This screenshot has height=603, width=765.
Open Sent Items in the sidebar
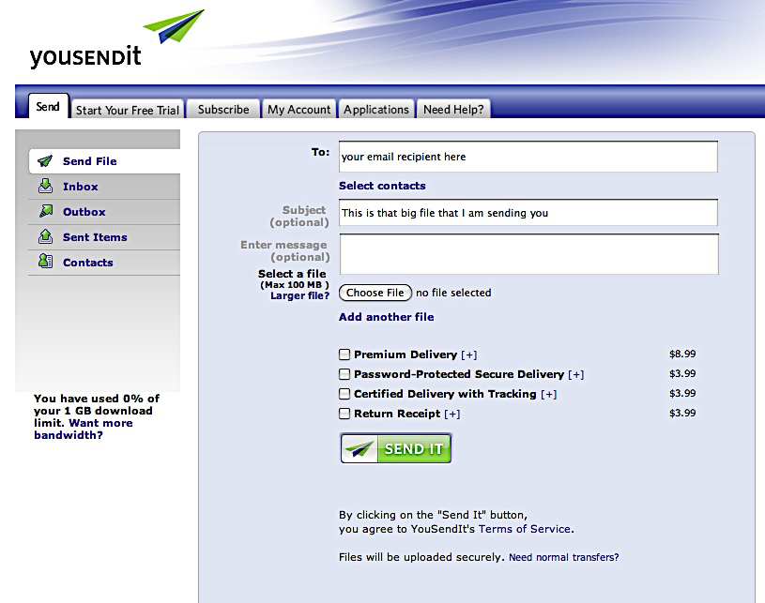click(104, 237)
